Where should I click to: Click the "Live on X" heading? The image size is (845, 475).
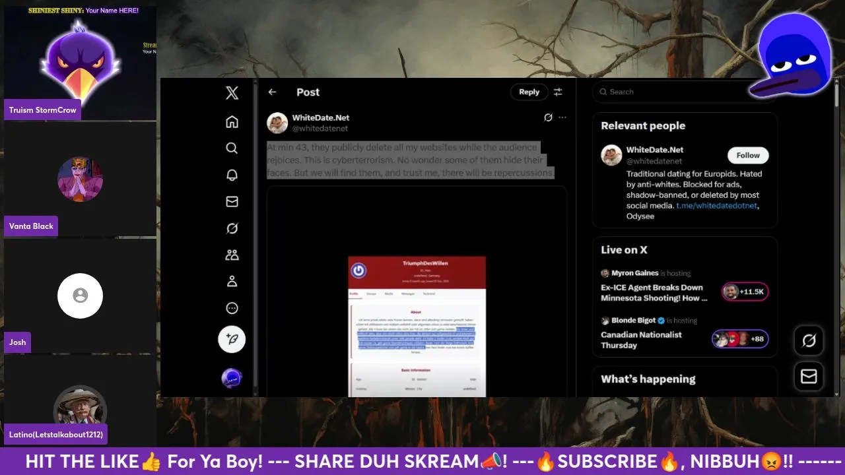[x=624, y=250]
